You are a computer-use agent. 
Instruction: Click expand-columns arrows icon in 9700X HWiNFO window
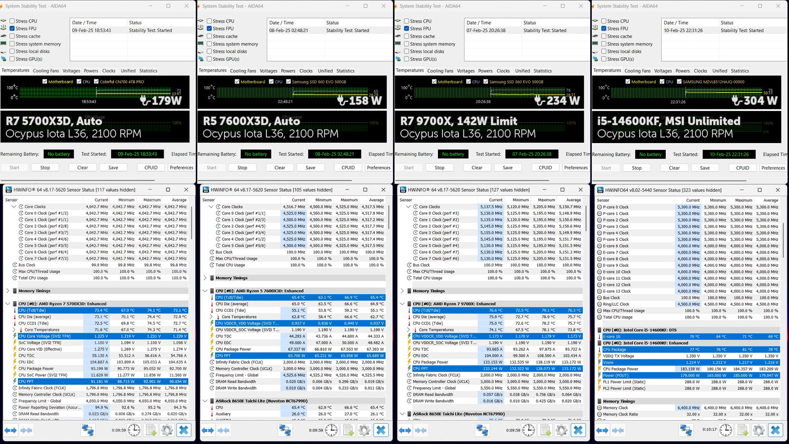pos(405,430)
